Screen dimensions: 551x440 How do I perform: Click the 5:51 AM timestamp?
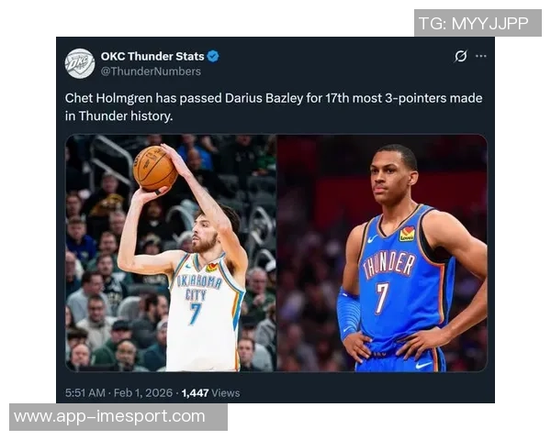click(85, 392)
